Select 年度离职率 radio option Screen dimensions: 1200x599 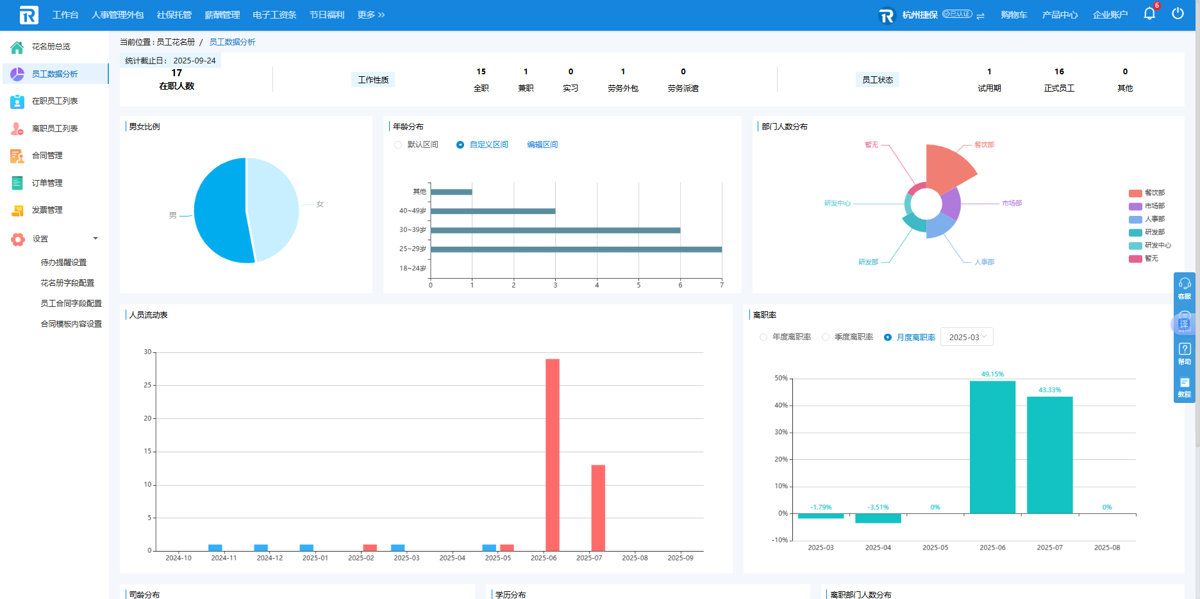click(763, 337)
